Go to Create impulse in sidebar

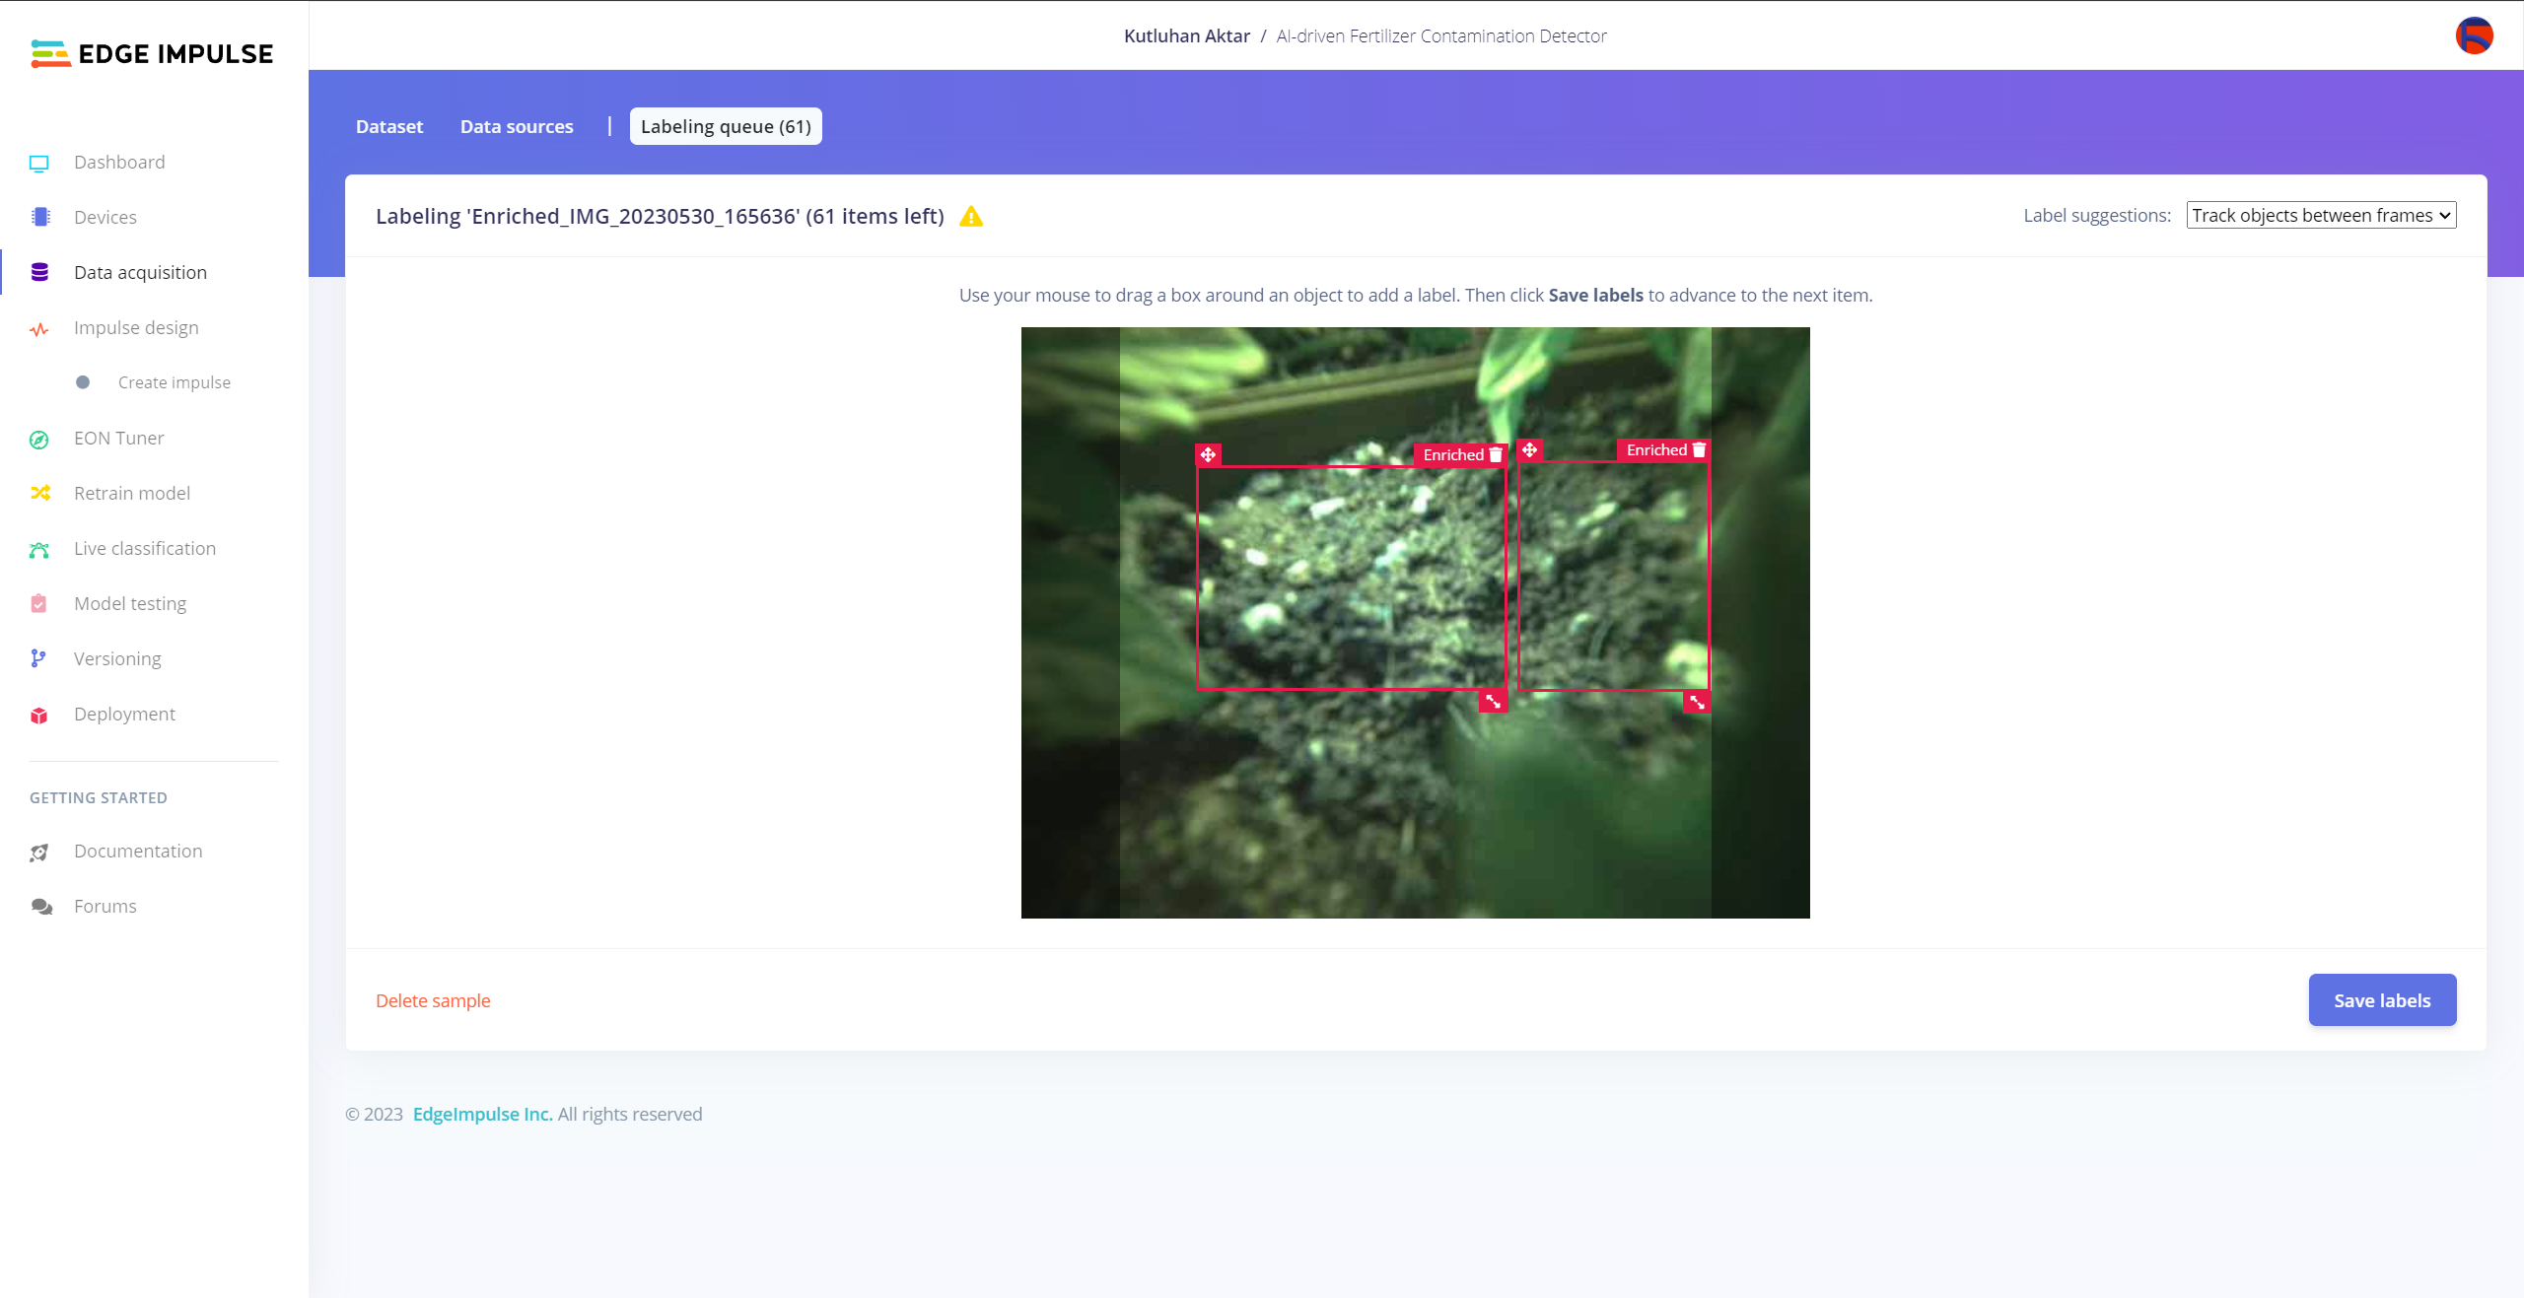pos(175,382)
